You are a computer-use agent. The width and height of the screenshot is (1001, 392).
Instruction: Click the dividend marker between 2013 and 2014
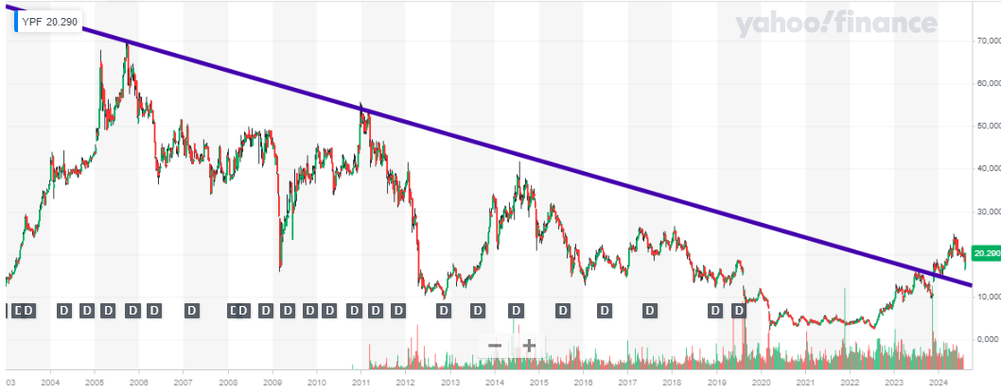click(x=478, y=310)
